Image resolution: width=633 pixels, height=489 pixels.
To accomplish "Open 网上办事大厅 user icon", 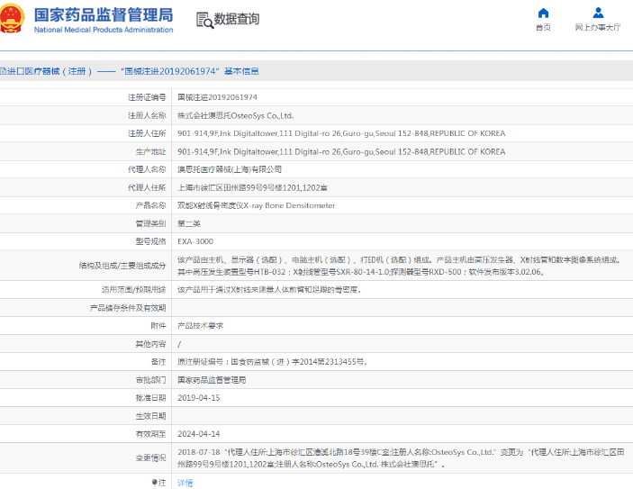I will click(598, 14).
